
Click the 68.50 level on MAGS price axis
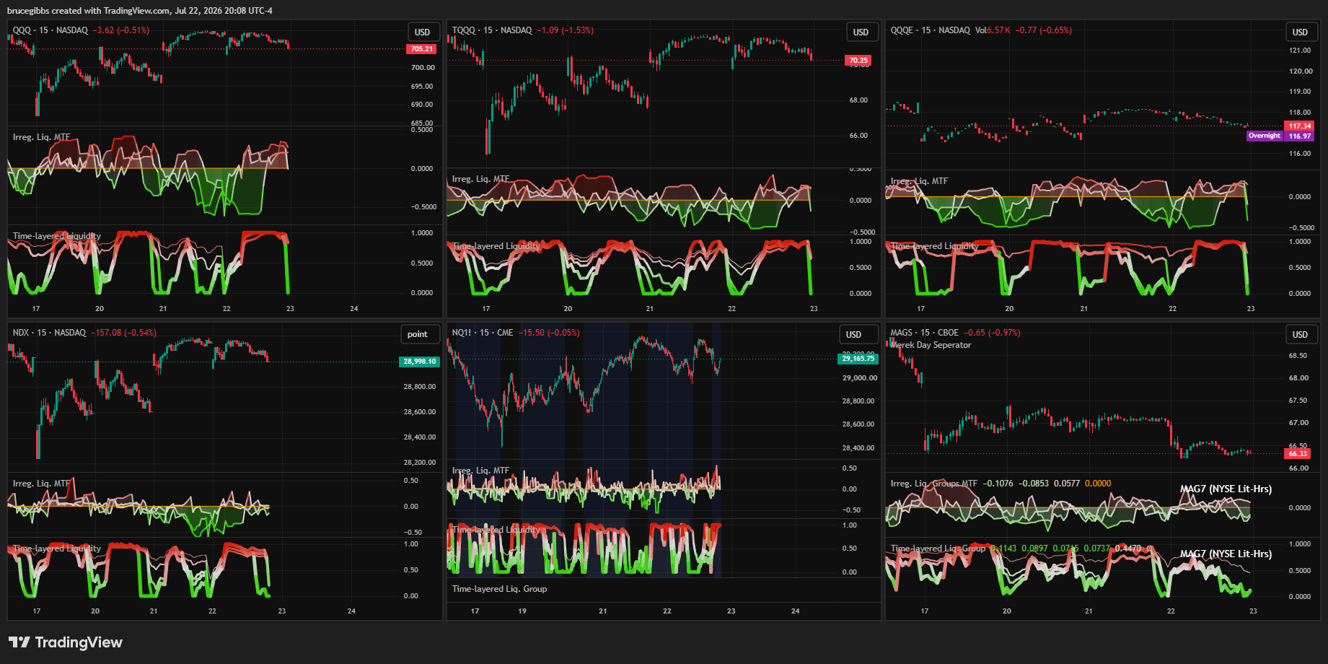click(x=1298, y=356)
